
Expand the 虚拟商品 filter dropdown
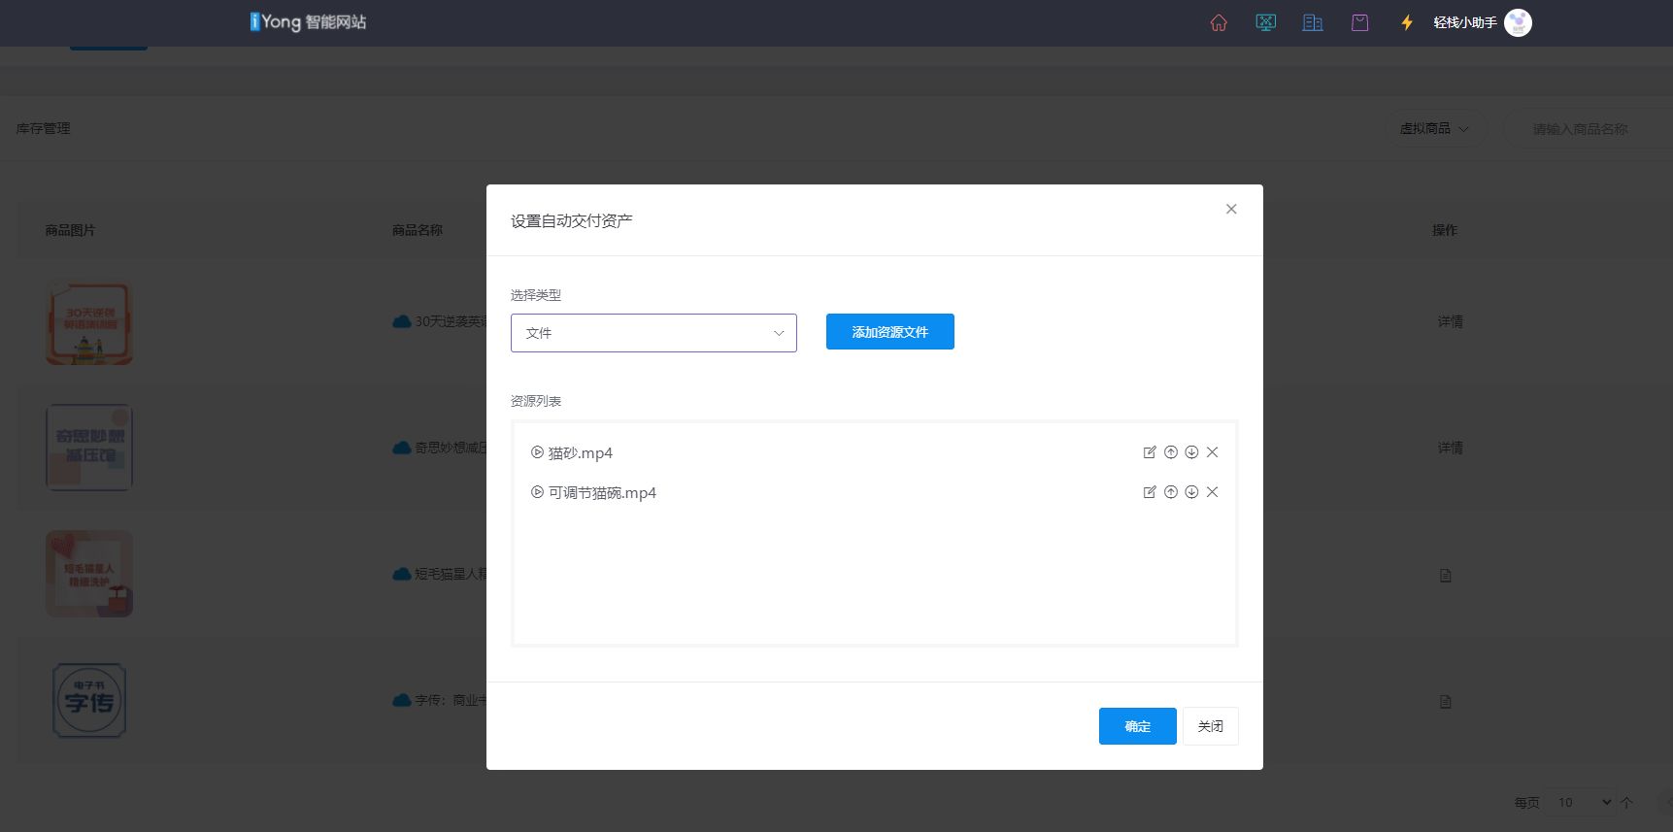click(1434, 129)
